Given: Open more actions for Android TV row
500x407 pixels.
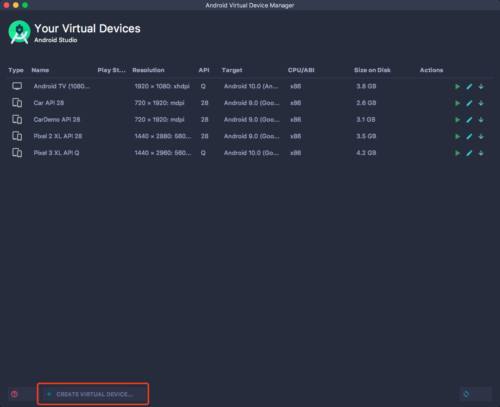Looking at the screenshot, I should click(481, 86).
